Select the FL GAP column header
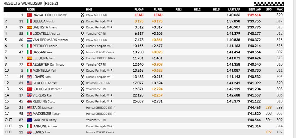The height and width of the screenshot is (138, 296). click(x=139, y=10)
